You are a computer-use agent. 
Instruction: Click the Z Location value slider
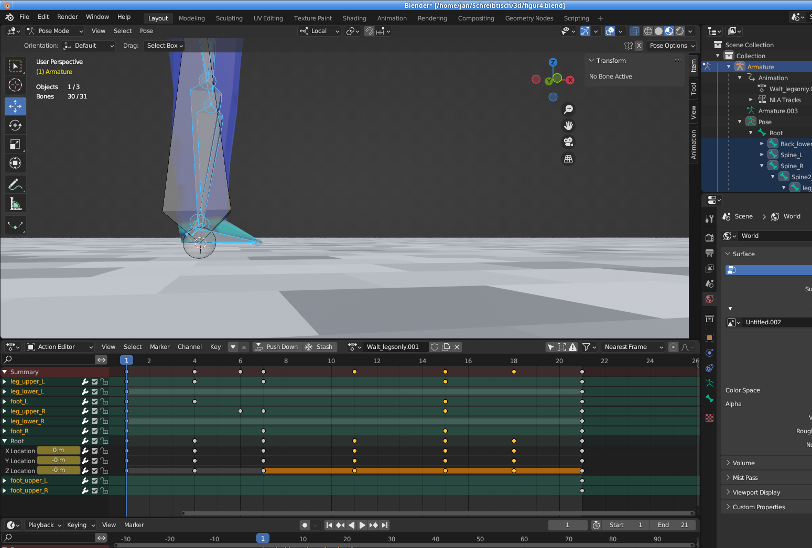[58, 470]
